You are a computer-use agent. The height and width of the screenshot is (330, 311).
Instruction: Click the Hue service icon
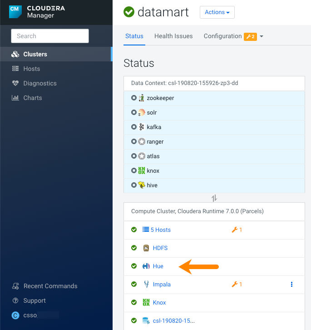[146, 266]
